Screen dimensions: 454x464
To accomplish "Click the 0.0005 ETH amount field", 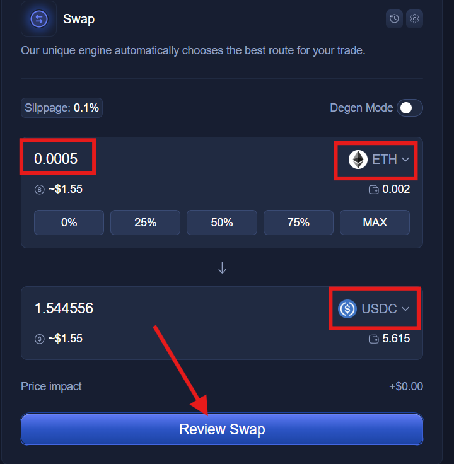I will coord(56,159).
